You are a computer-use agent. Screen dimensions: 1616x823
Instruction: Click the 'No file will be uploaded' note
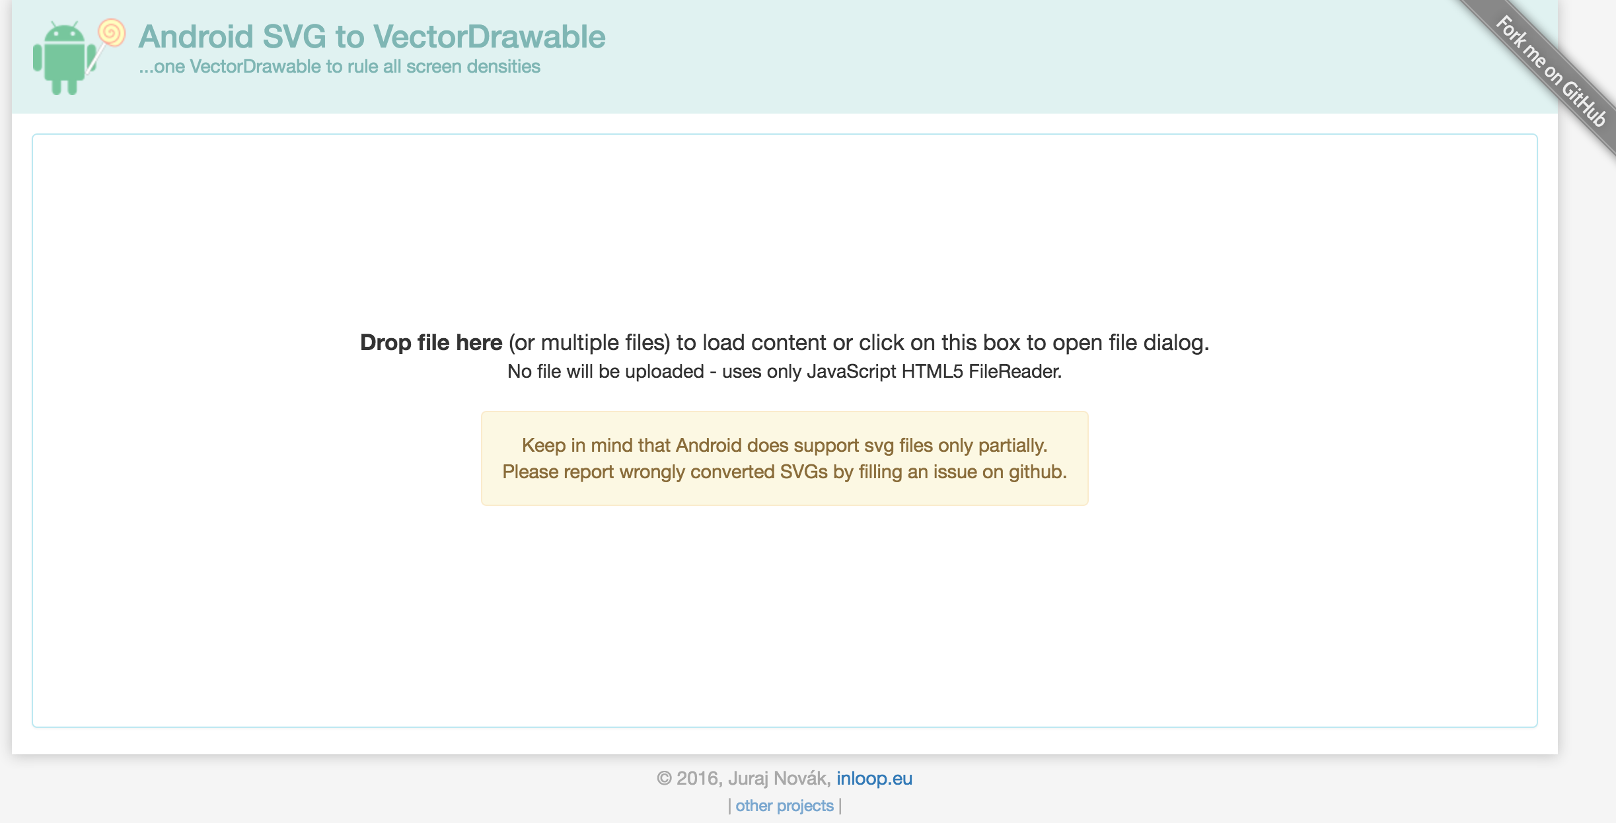pos(784,371)
